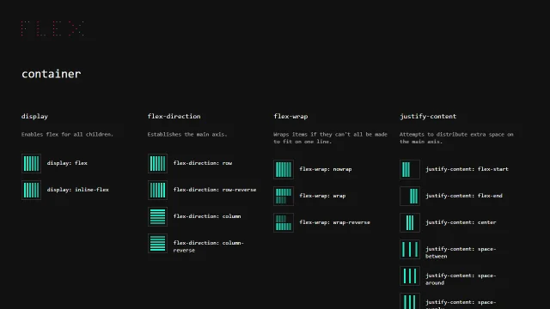This screenshot has width=550, height=309.
Task: Click the 'justify-content: center' label
Action: tap(461, 222)
